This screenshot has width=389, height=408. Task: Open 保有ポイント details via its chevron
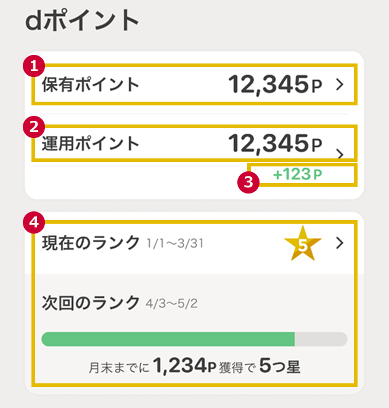[x=339, y=85]
